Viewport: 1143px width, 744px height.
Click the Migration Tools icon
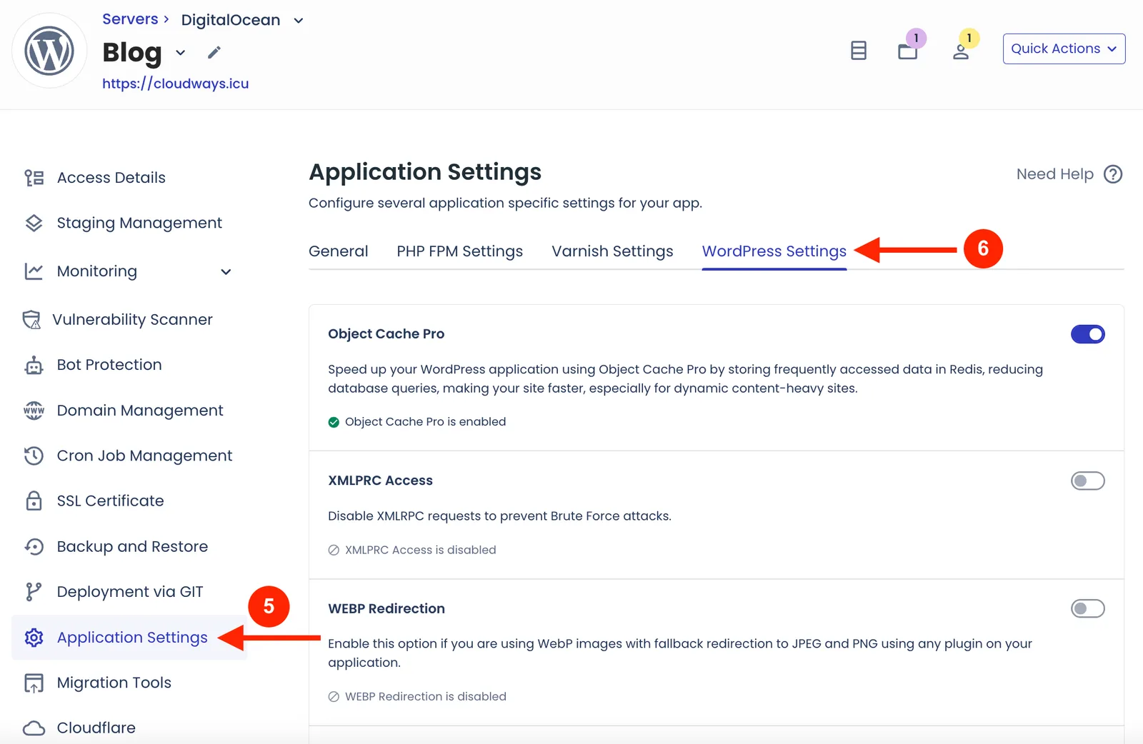(x=34, y=683)
